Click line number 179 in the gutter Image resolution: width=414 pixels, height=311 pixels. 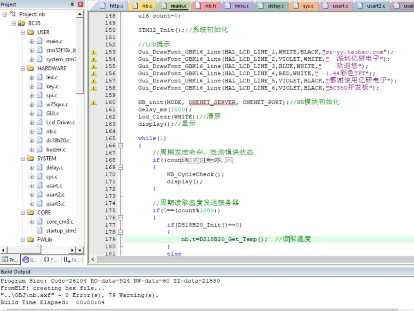[110, 239]
